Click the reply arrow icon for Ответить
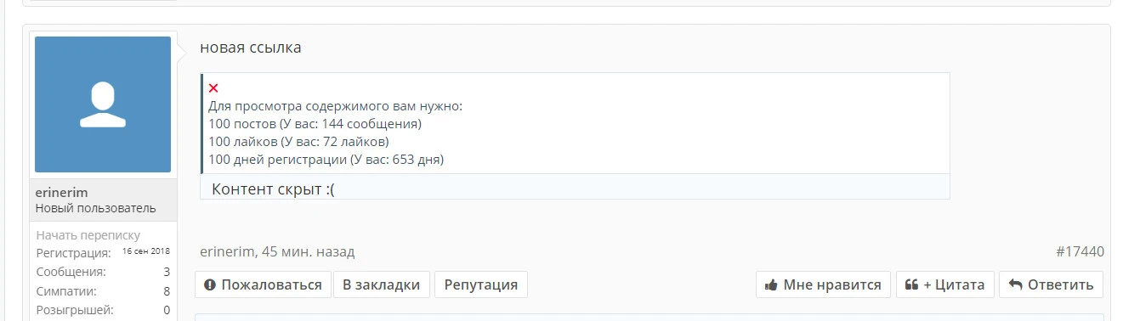 [x=1015, y=285]
